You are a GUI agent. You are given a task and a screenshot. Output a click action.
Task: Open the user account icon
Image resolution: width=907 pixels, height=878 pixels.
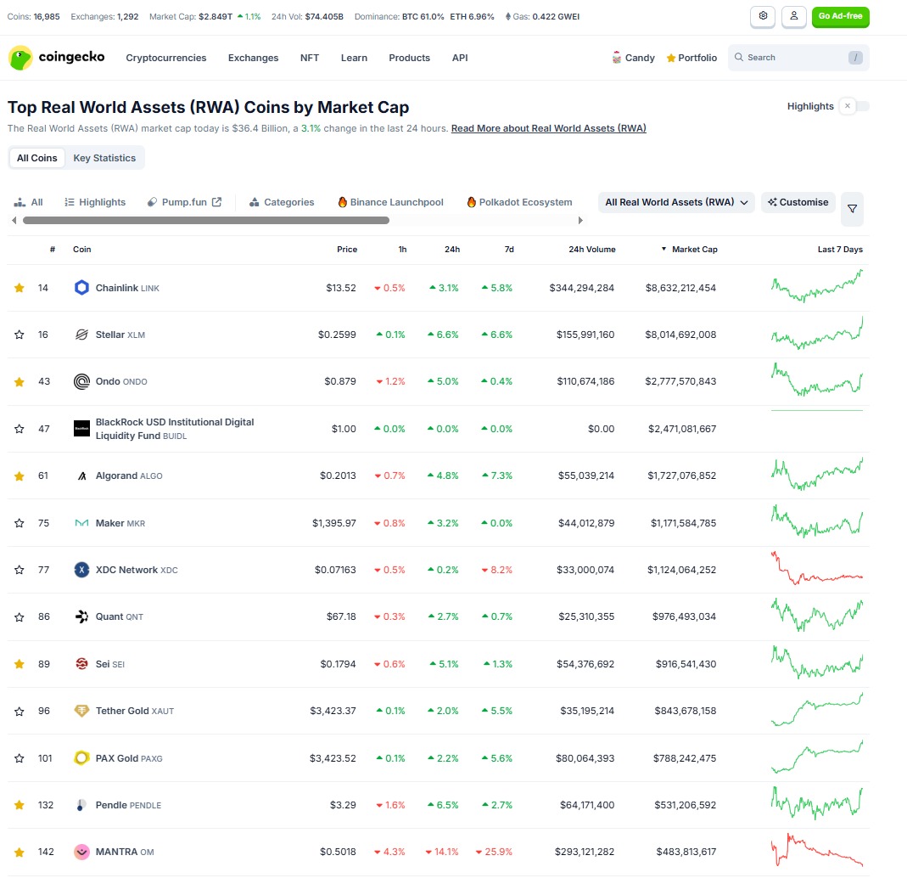(x=793, y=16)
